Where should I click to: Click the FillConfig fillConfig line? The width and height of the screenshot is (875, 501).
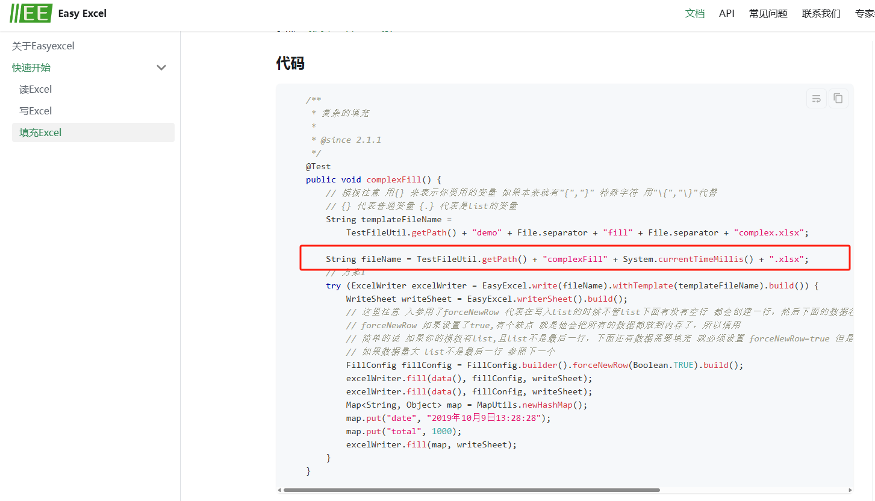pyautogui.click(x=544, y=365)
